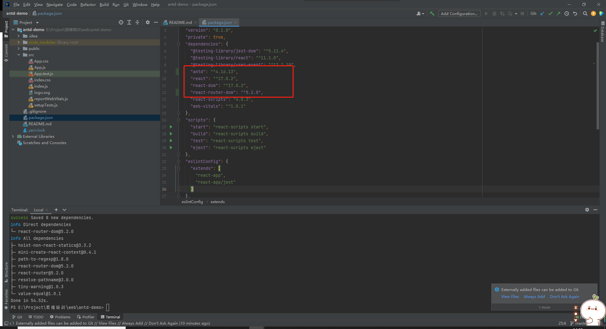Show 1 more notification
606x329 pixels.
click(544, 307)
